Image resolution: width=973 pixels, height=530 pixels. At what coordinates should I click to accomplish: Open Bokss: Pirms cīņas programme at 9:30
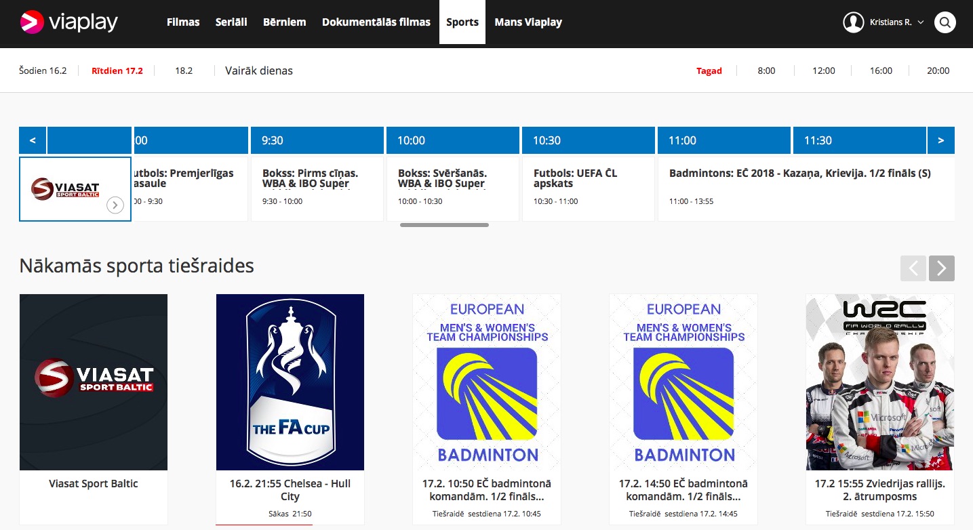point(317,188)
